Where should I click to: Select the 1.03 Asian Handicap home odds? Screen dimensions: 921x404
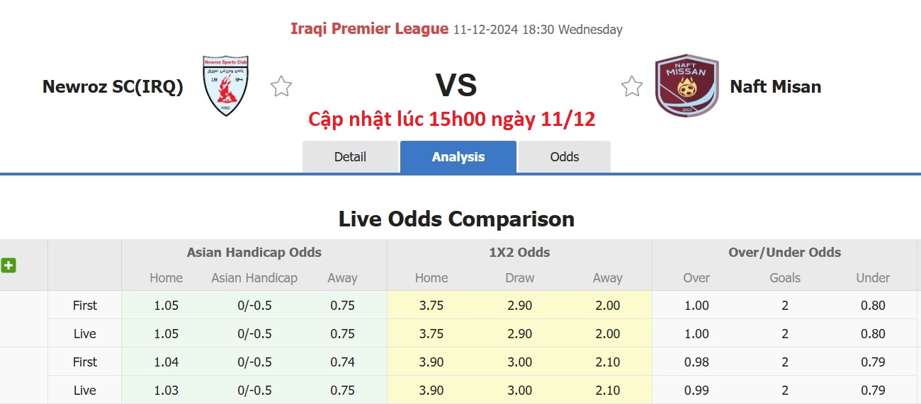[x=166, y=390]
